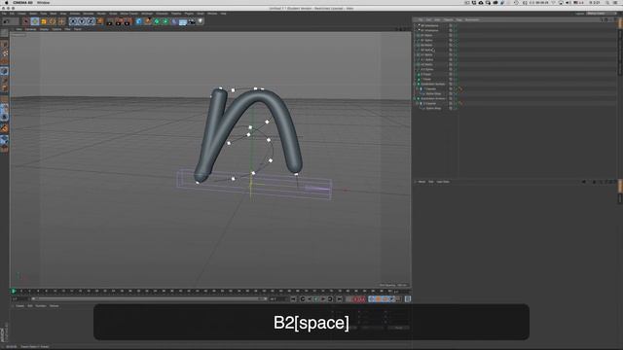Select the Scale tool in top toolbar
Screen dimensions: 623x350
point(44,21)
